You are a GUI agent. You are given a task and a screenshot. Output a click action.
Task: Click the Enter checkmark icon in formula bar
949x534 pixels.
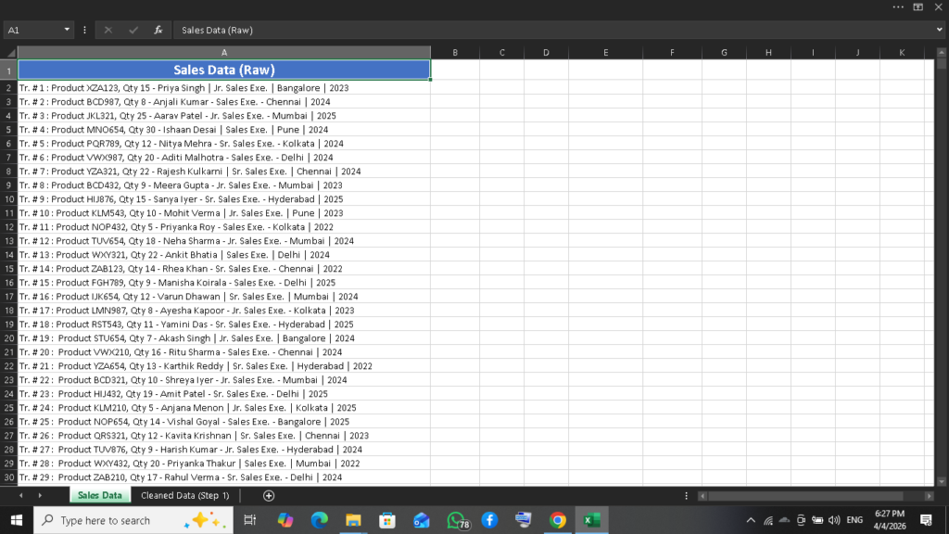point(133,30)
